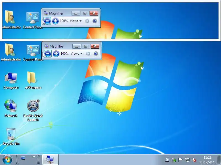Screen dimensions: 221x165
Task: Select the Enable Quick Launch shortcut
Action: coord(33,111)
